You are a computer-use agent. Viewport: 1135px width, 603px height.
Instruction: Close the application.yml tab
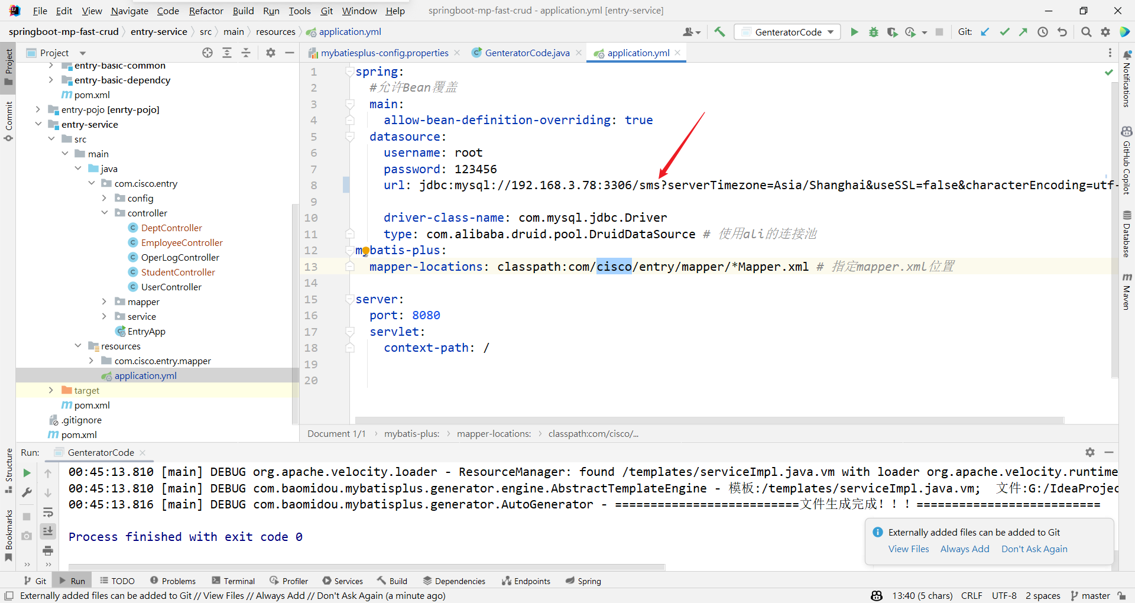click(677, 53)
